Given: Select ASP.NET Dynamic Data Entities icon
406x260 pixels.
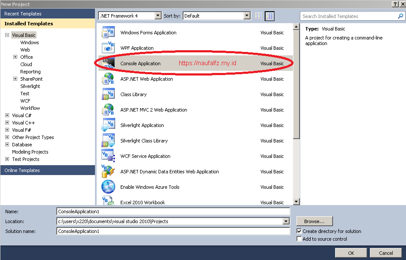Looking at the screenshot, I should [x=108, y=172].
